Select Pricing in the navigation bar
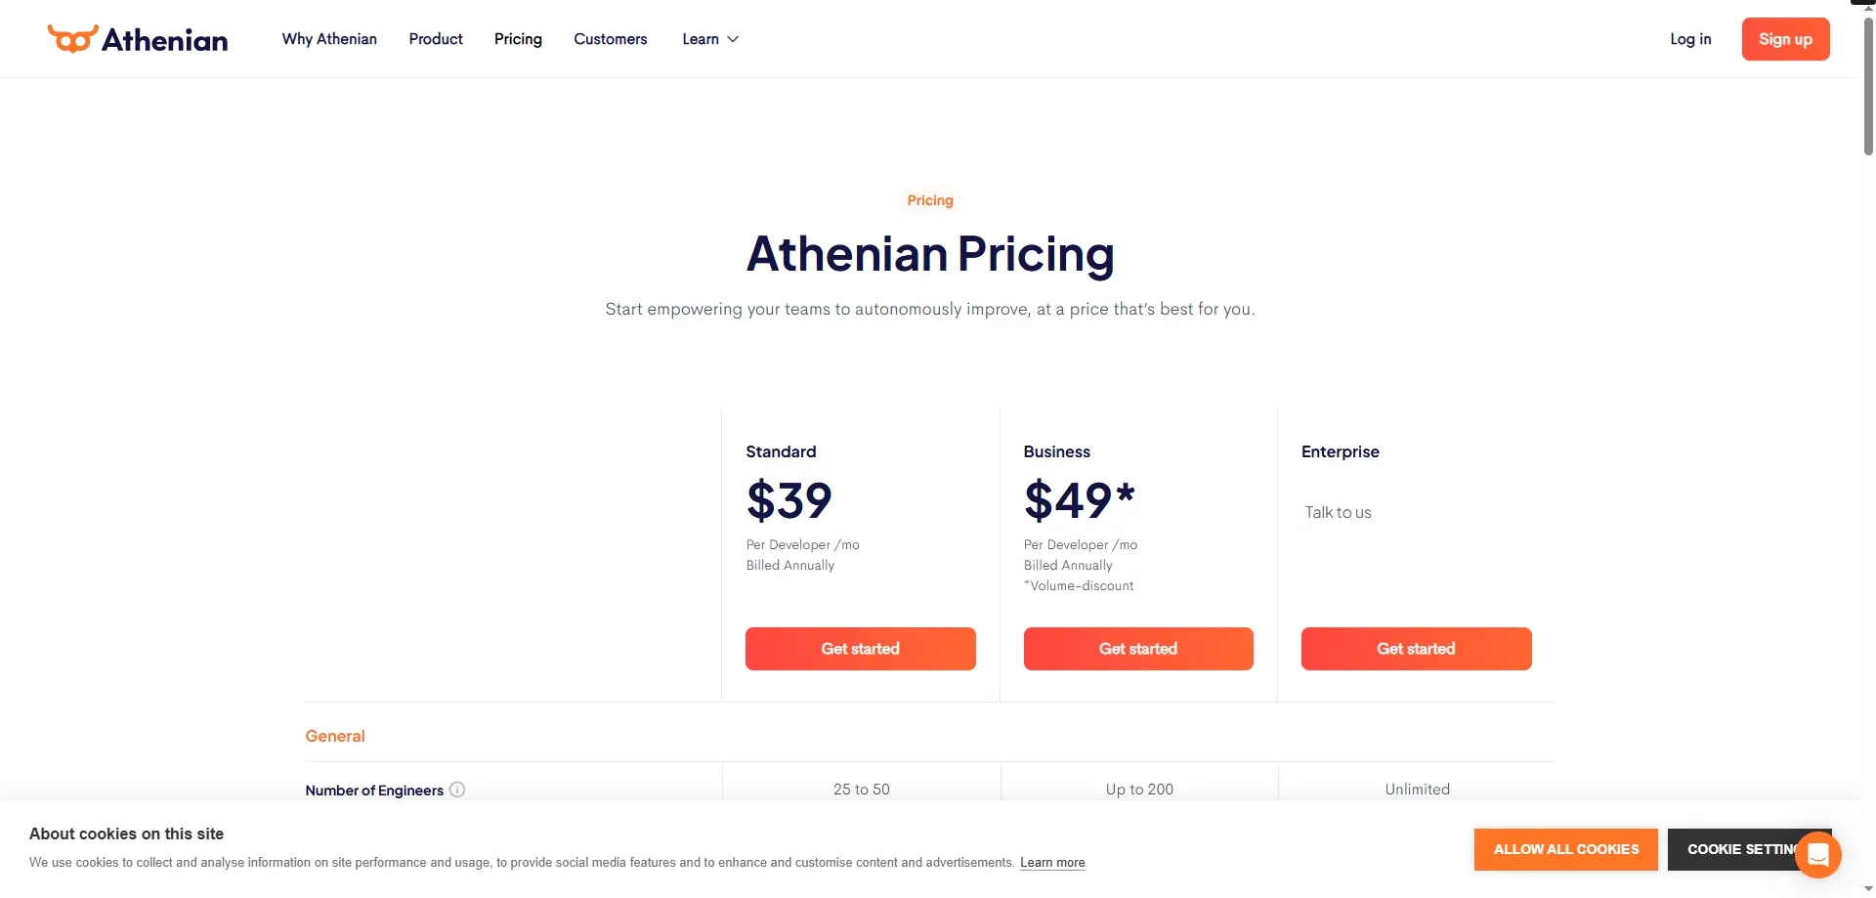The image size is (1876, 898). [x=518, y=39]
